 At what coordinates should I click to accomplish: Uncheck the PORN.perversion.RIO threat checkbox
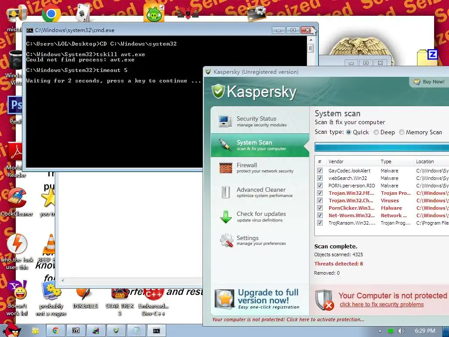coord(320,186)
